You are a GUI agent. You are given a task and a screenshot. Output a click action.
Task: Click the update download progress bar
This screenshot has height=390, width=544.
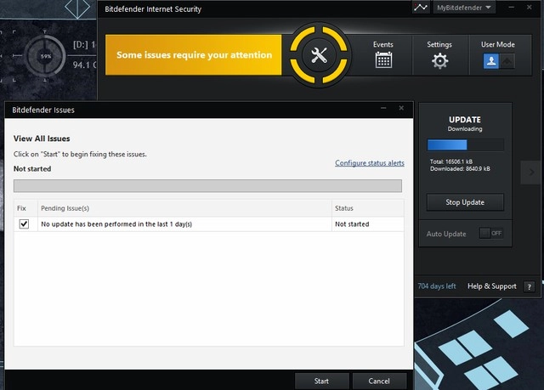coord(465,145)
